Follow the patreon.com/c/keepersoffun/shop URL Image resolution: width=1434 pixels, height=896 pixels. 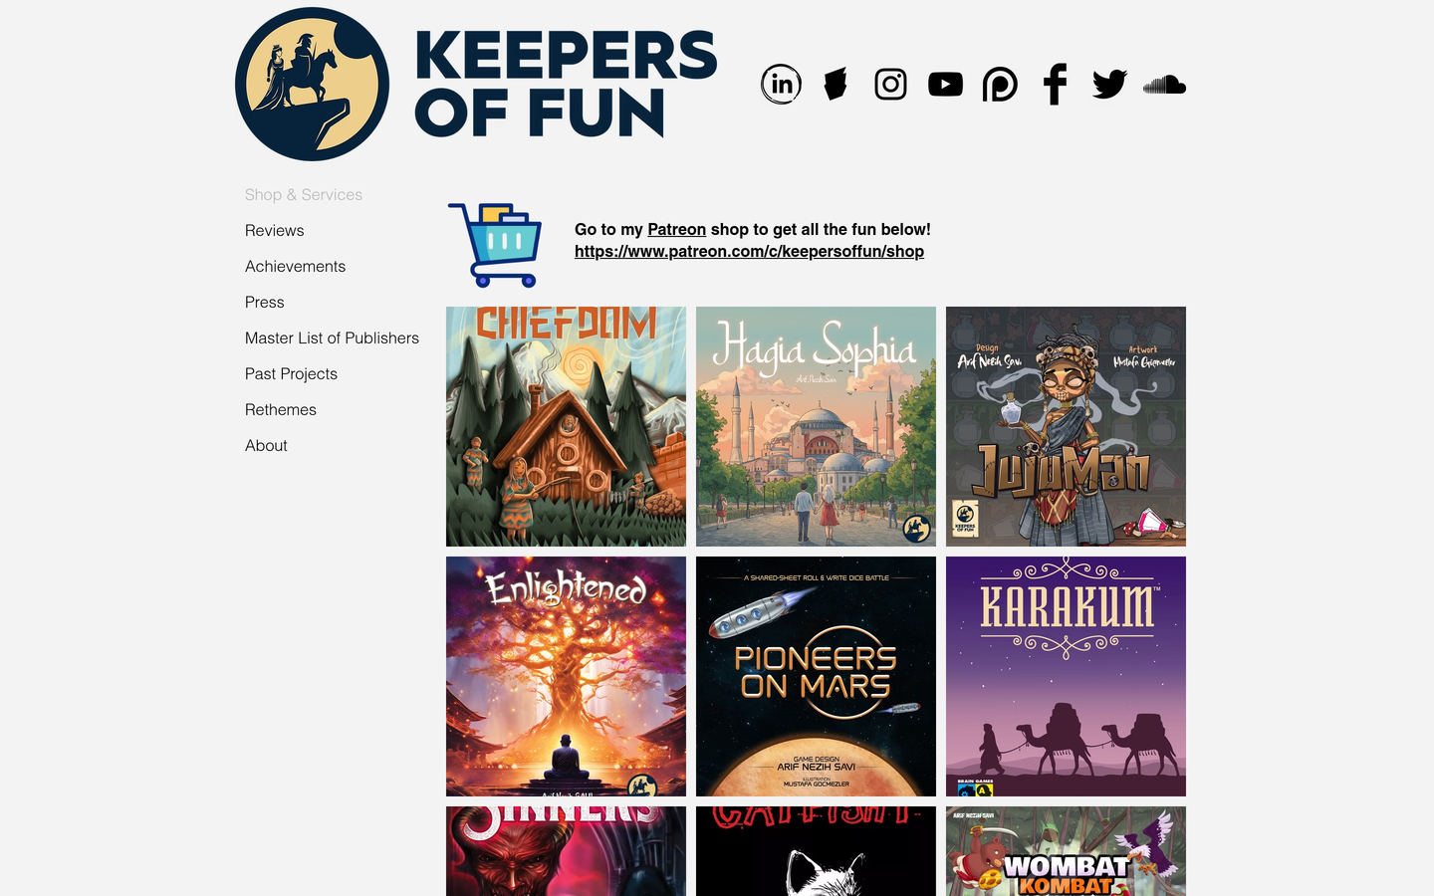tap(750, 251)
